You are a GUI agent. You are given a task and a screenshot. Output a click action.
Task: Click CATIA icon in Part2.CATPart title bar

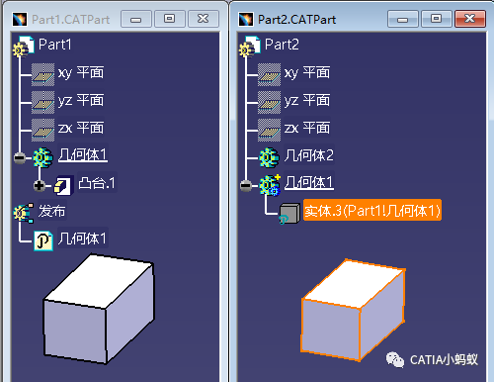point(246,20)
